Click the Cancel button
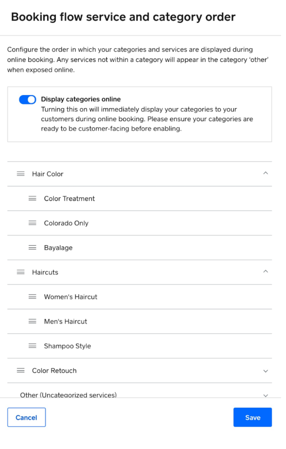The width and height of the screenshot is (286, 449). [x=26, y=418]
